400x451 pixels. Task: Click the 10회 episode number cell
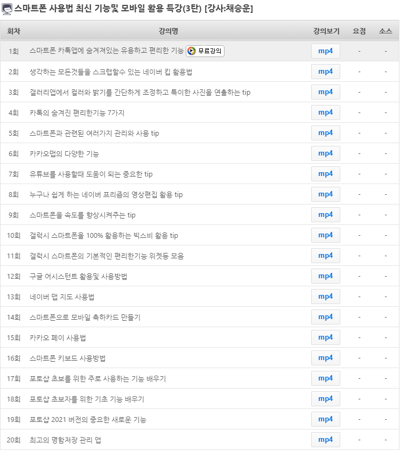point(13,235)
